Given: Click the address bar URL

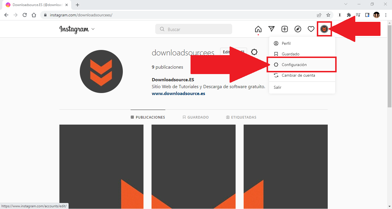Looking at the screenshot, I should click(x=81, y=15).
